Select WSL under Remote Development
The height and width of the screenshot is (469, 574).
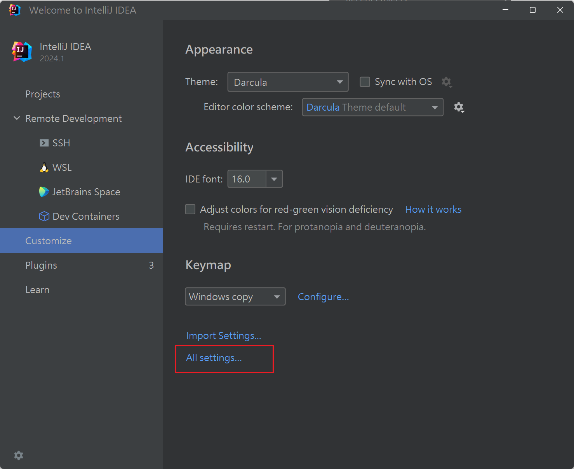(x=82, y=167)
